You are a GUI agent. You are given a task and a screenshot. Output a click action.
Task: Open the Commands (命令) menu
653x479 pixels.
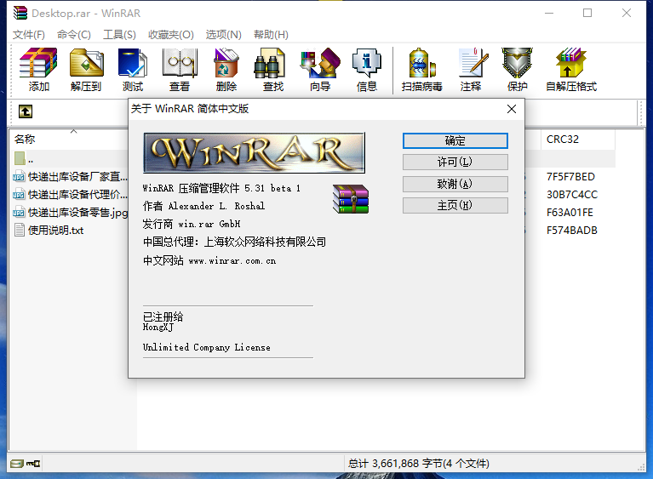click(x=74, y=35)
